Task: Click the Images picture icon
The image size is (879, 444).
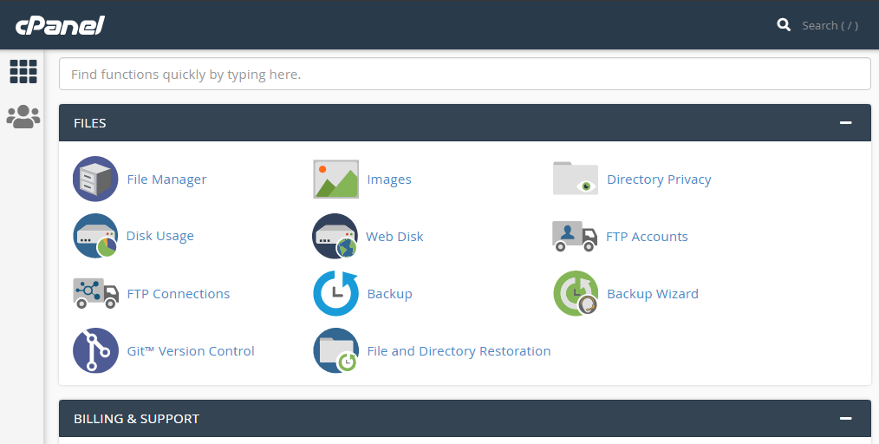Action: (x=335, y=179)
